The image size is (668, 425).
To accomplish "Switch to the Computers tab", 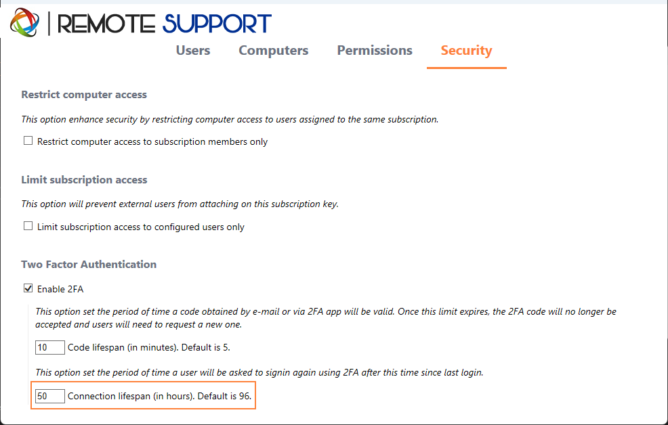I will [274, 50].
